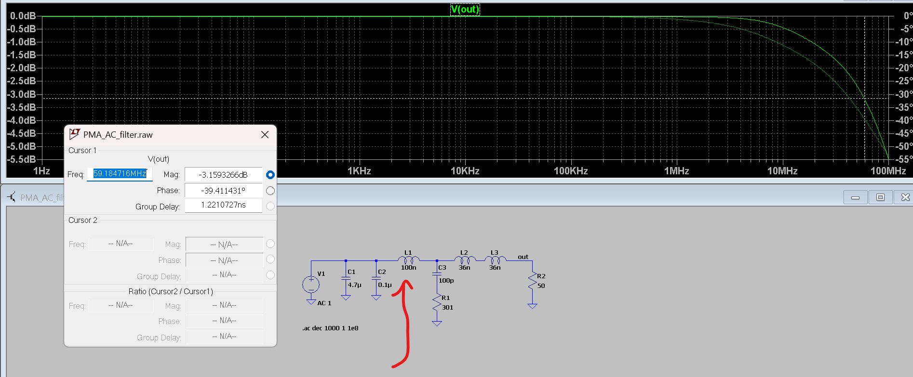Click the 50 value of R2

(541, 286)
